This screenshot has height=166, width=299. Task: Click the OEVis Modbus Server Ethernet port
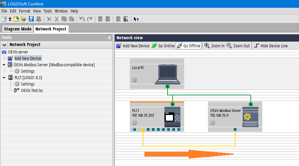tap(251, 104)
